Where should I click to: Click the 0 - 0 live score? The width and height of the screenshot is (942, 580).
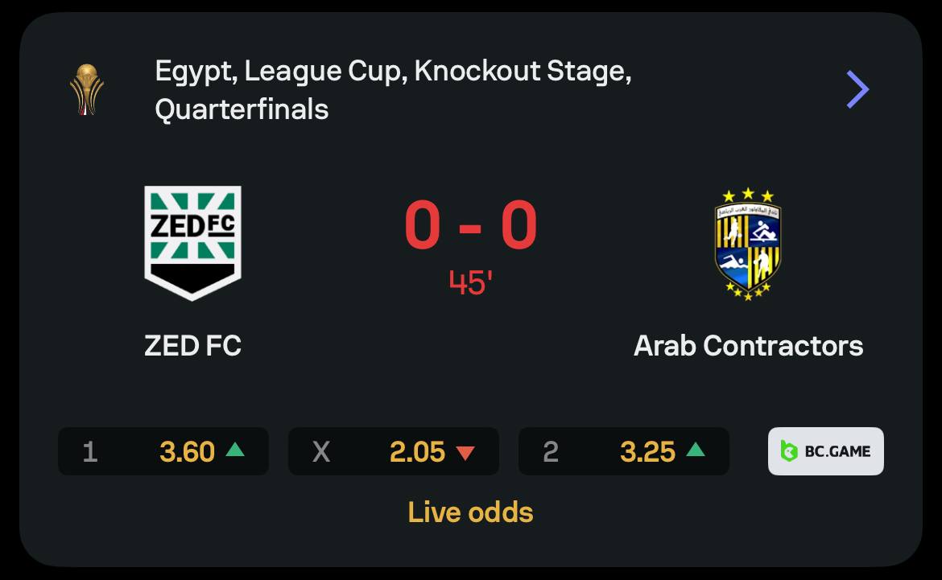[470, 226]
